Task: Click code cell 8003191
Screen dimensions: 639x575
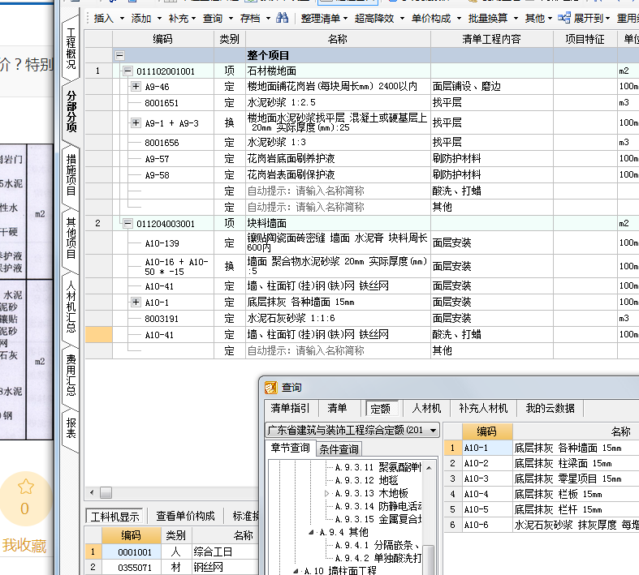Action: [163, 319]
